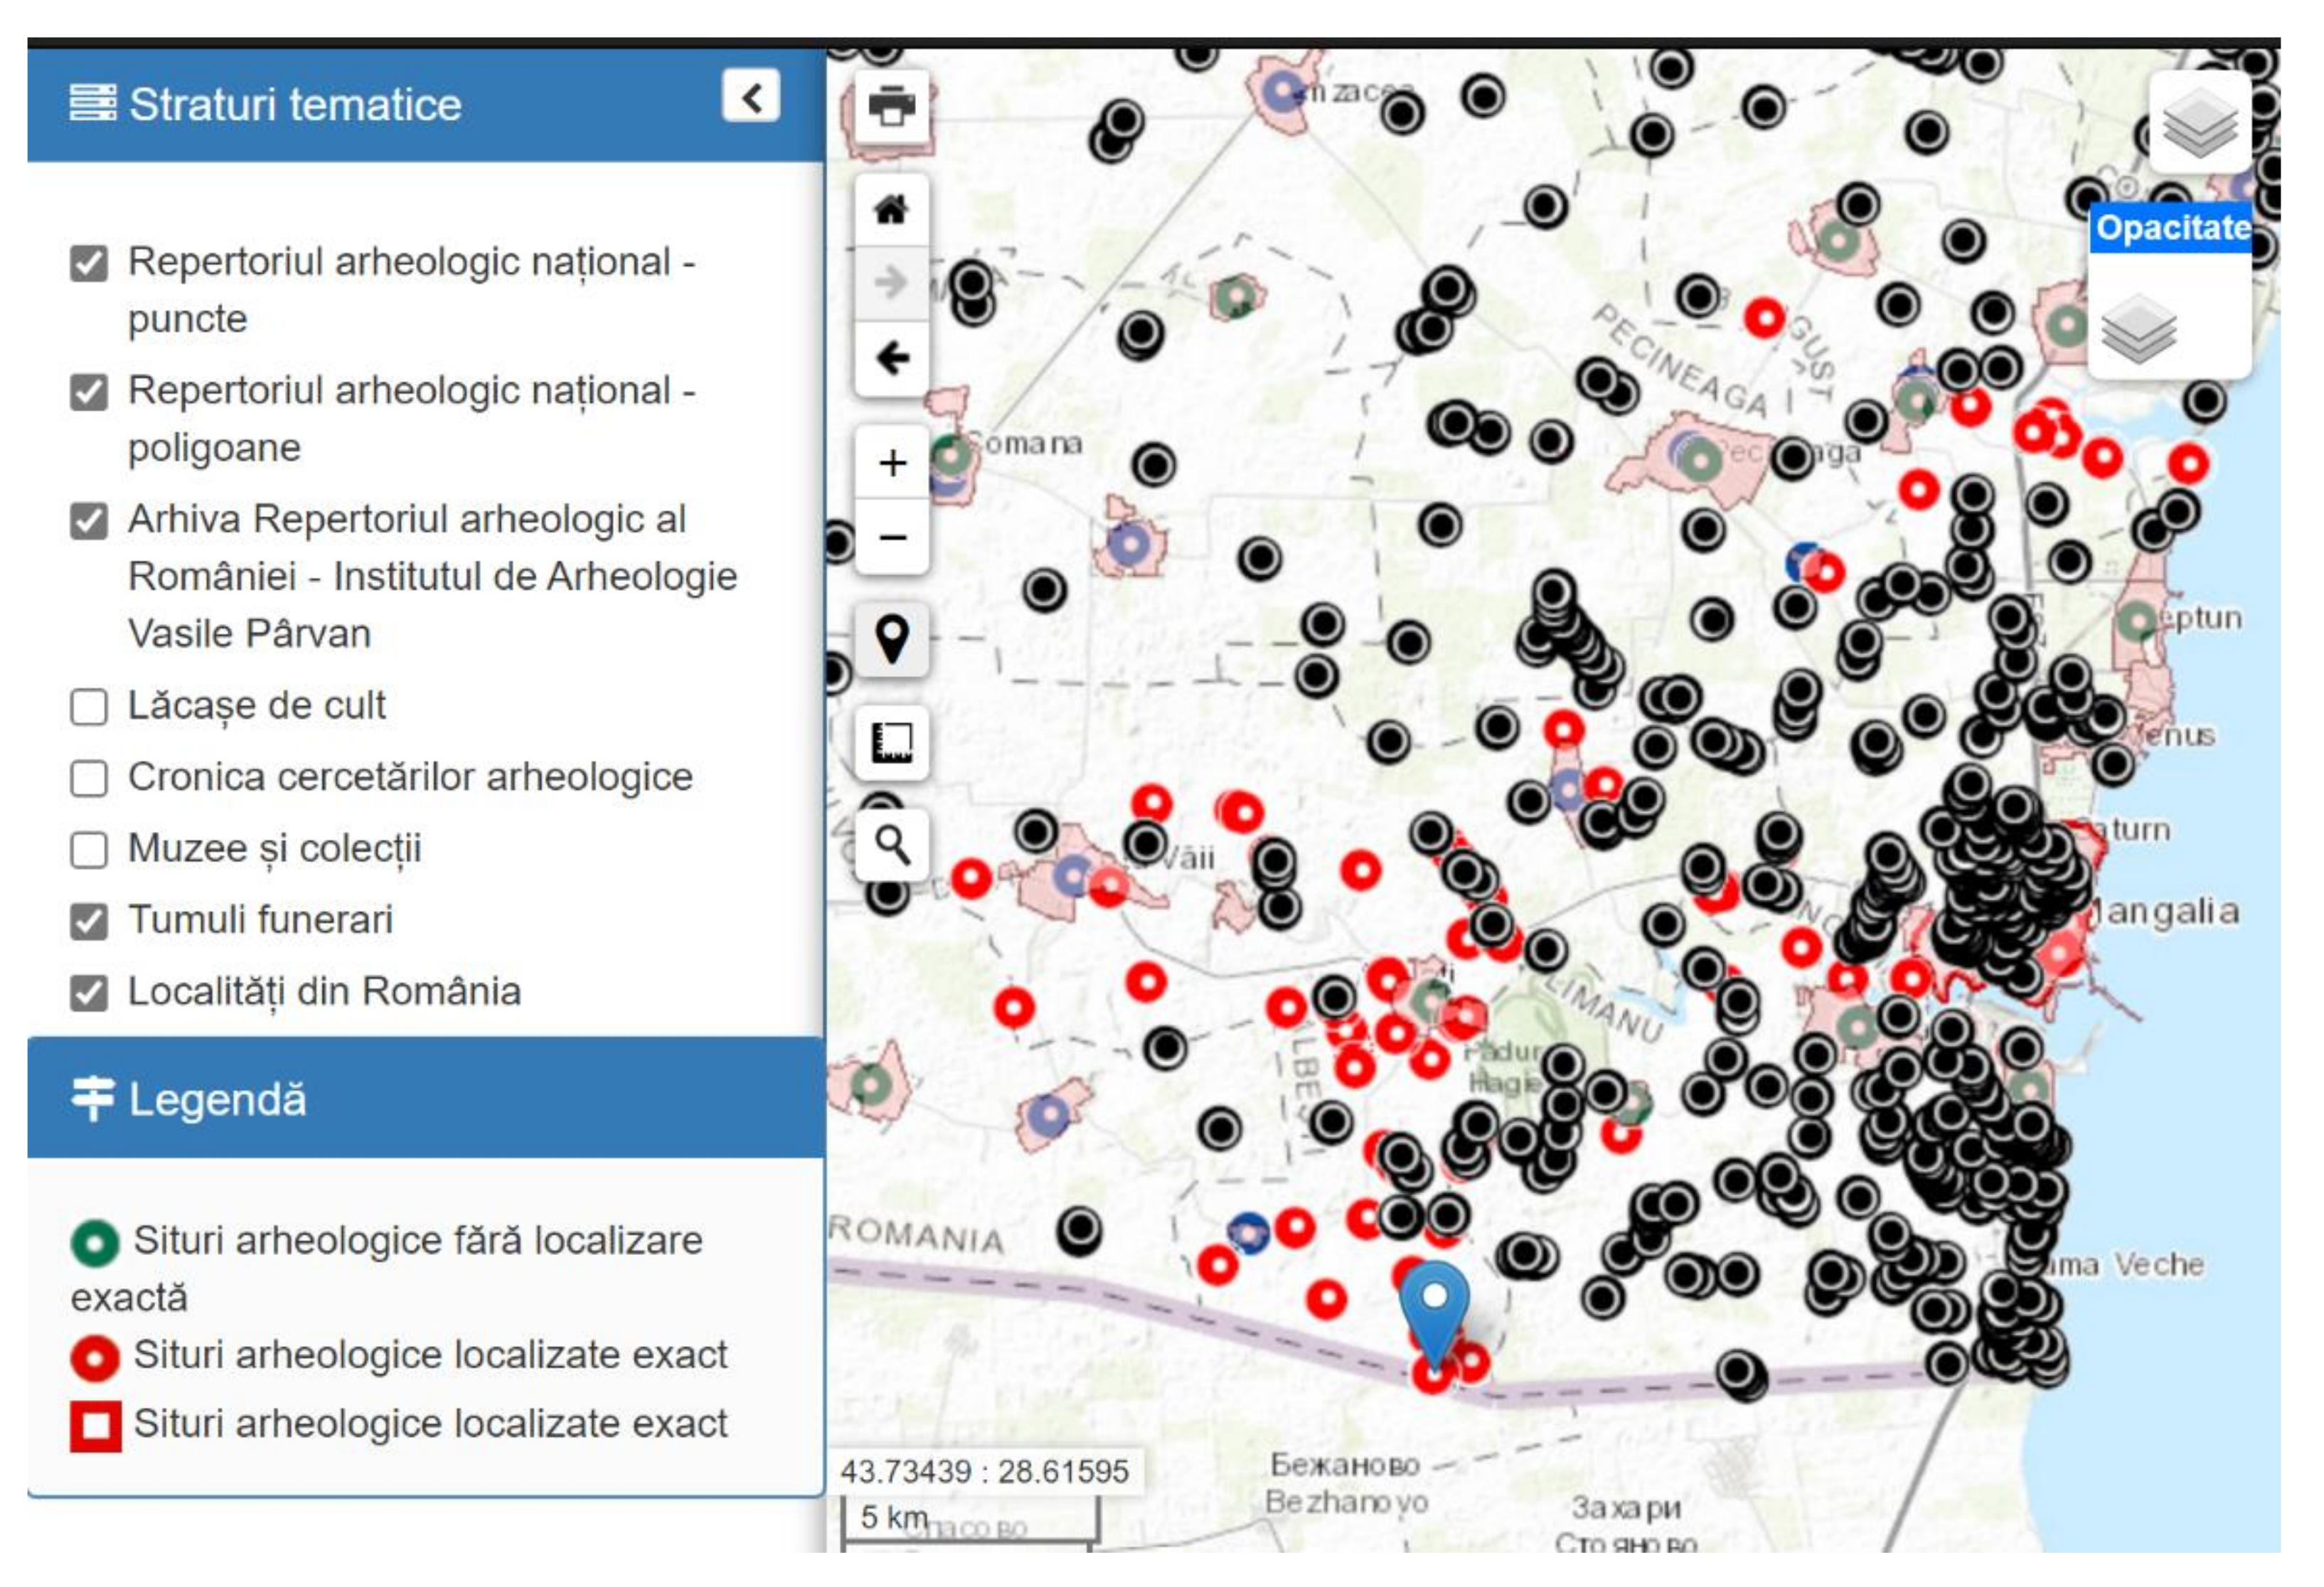This screenshot has width=2324, height=1587.
Task: Collapse the Straturi tematice side panel
Action: pos(750,97)
